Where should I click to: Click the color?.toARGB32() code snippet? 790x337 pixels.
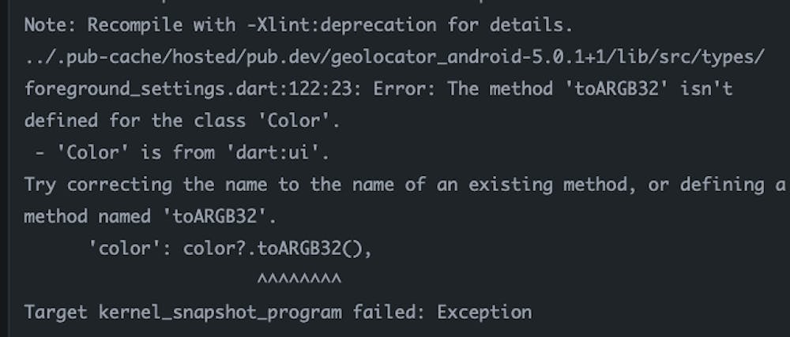[x=277, y=249]
